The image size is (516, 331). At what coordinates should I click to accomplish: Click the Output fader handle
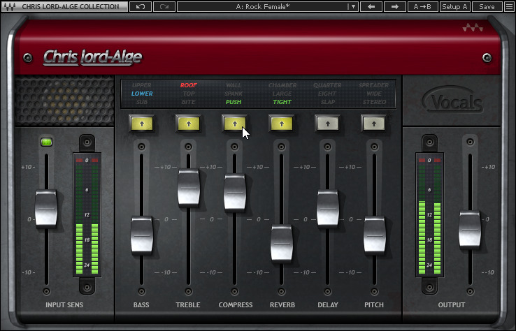tap(470, 229)
